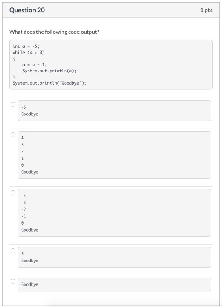
Task: Click the code line "int a = -5;"
Action: pos(26,46)
